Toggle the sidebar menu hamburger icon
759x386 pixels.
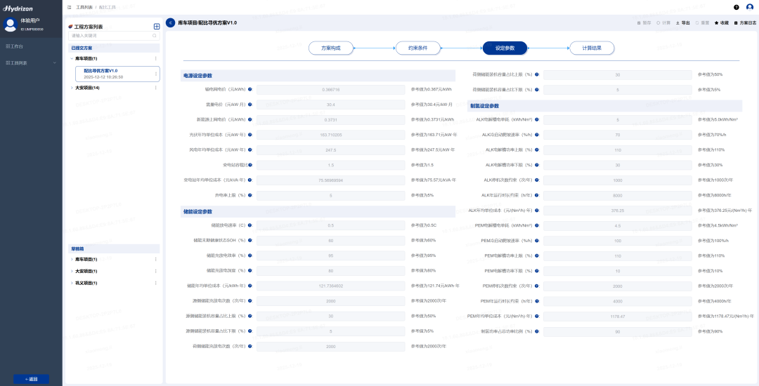point(69,7)
